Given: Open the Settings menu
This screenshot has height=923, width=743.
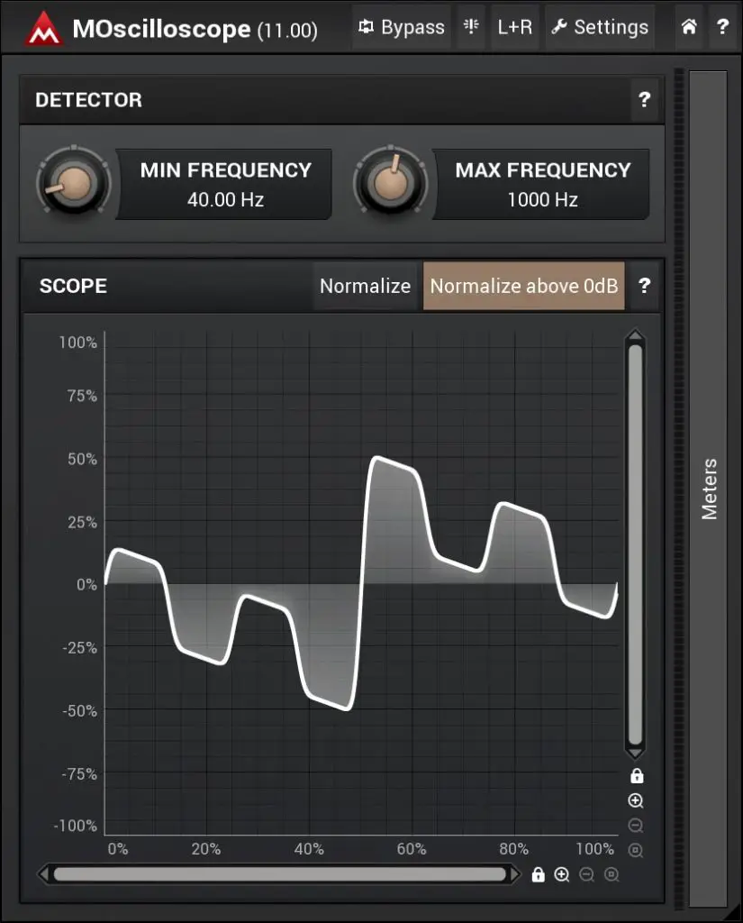Looking at the screenshot, I should pos(600,27).
